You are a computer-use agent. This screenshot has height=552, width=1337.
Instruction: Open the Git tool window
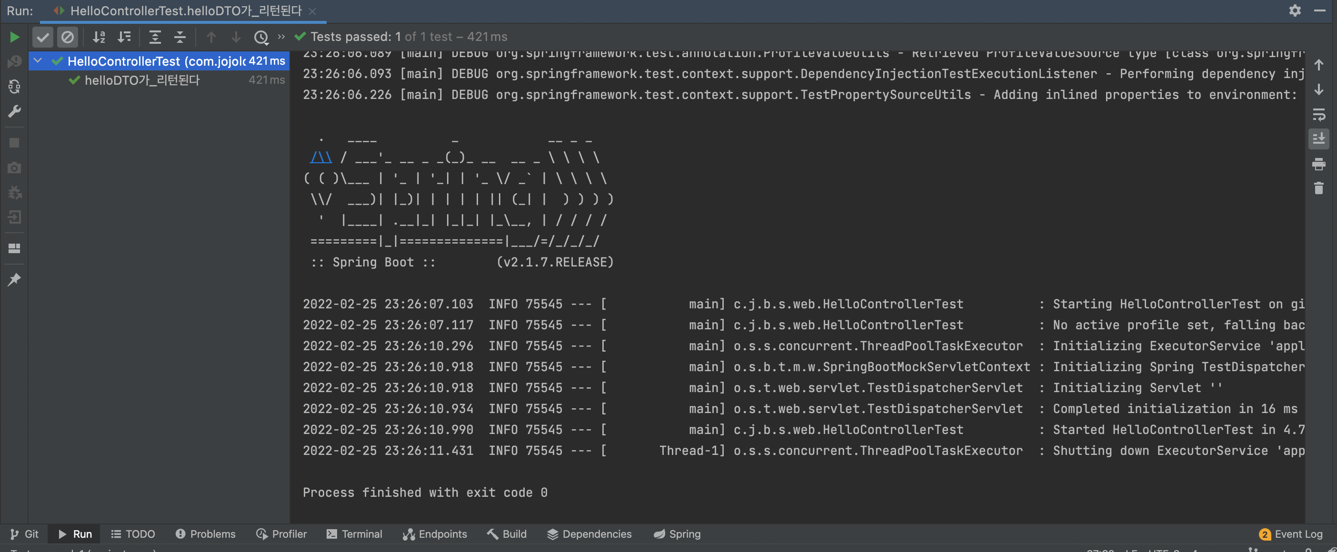tap(24, 534)
